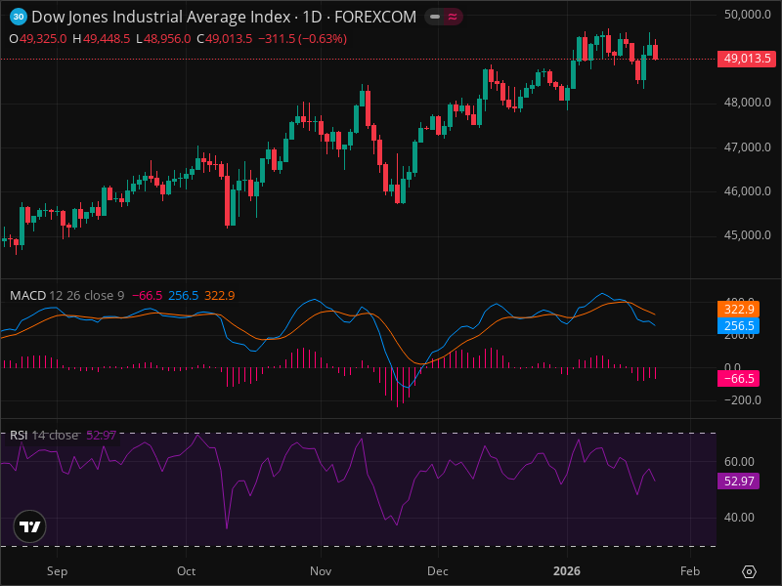Click the MACD legend value 256.5

pos(183,296)
